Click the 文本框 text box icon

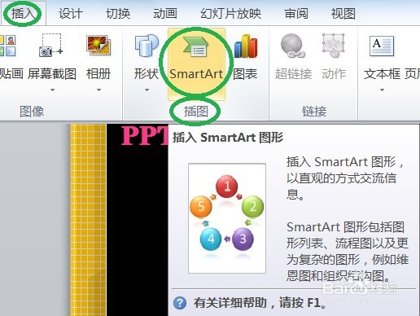382,46
